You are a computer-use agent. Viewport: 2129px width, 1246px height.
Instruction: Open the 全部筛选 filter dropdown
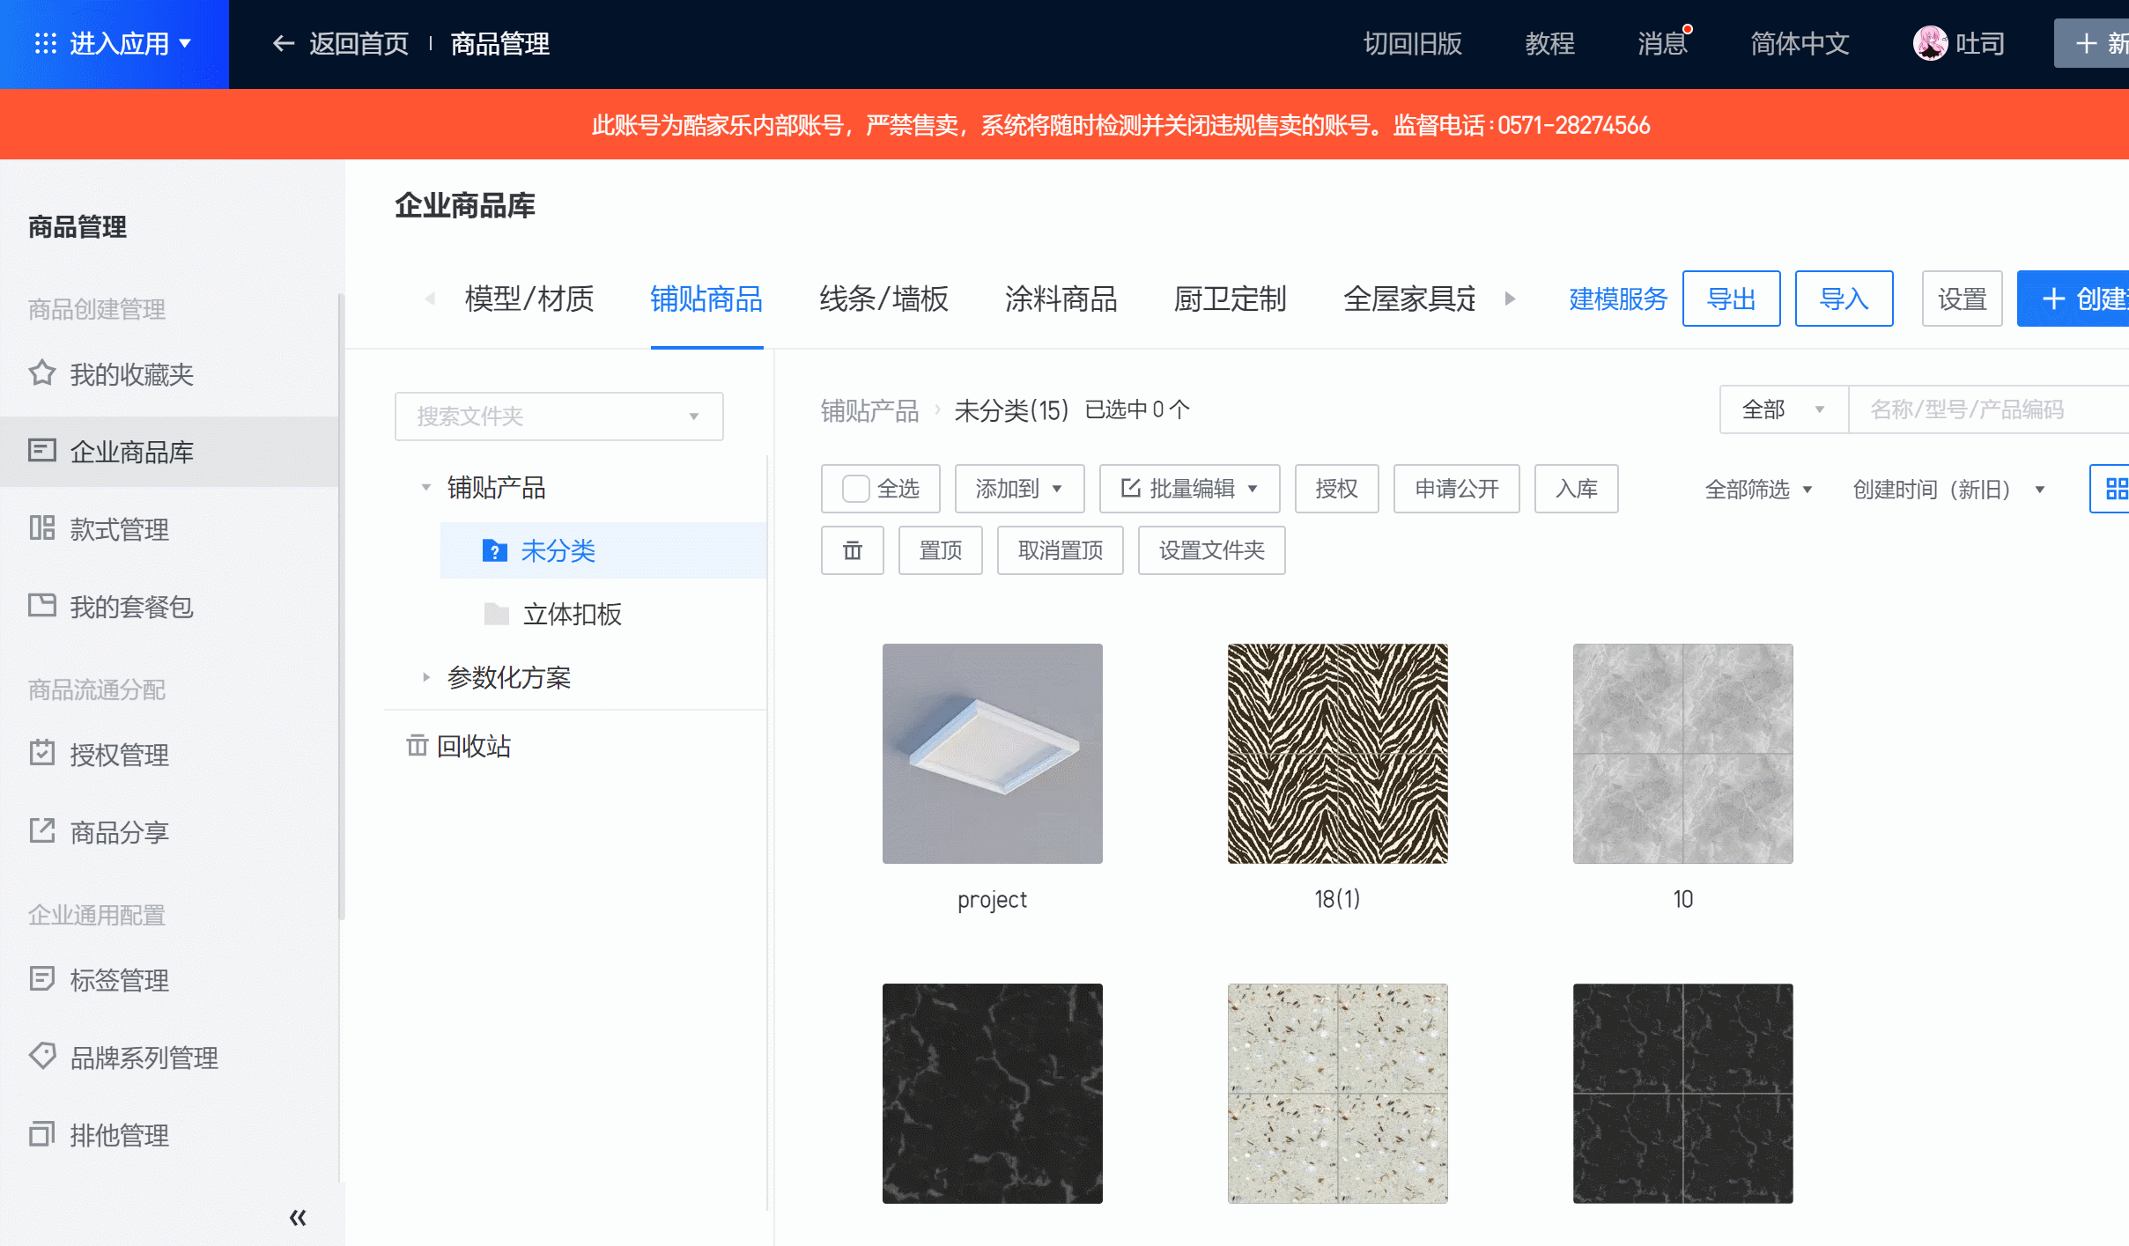(1758, 489)
